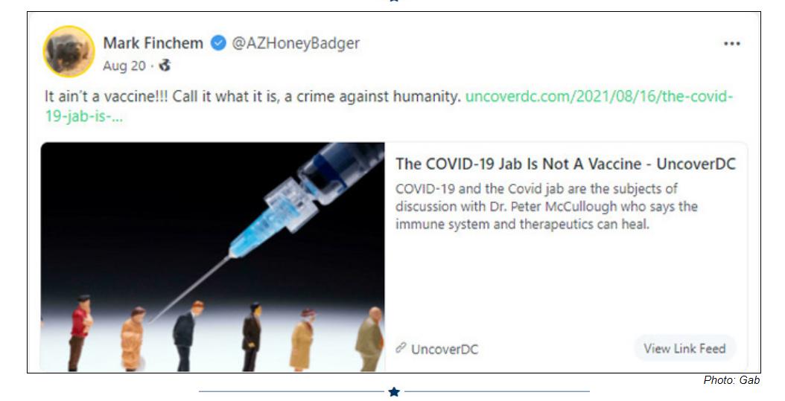Open the Mark Finchem profile name
Image resolution: width=785 pixels, height=401 pixels.
(x=153, y=43)
